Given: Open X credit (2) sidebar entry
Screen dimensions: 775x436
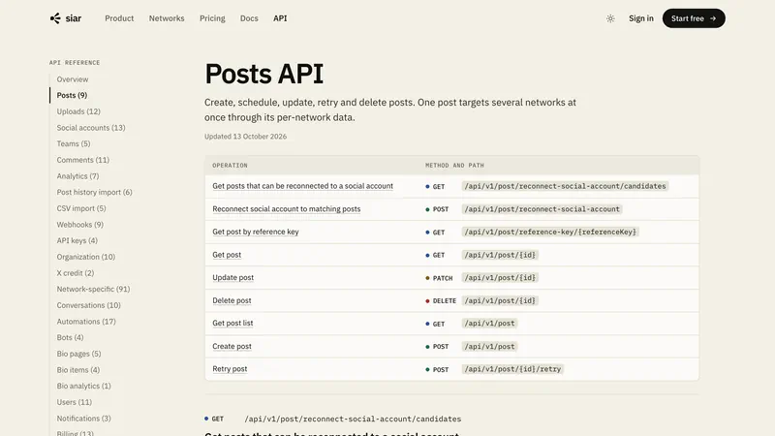Looking at the screenshot, I should click(x=76, y=273).
